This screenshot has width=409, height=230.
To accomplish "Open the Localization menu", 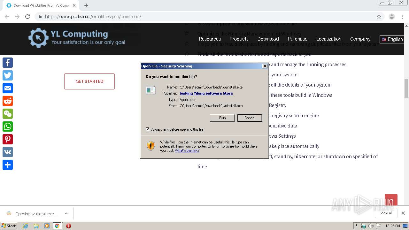I will coord(329,39).
